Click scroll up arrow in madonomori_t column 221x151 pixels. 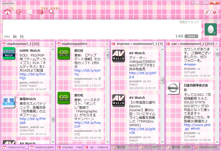pos(53,49)
